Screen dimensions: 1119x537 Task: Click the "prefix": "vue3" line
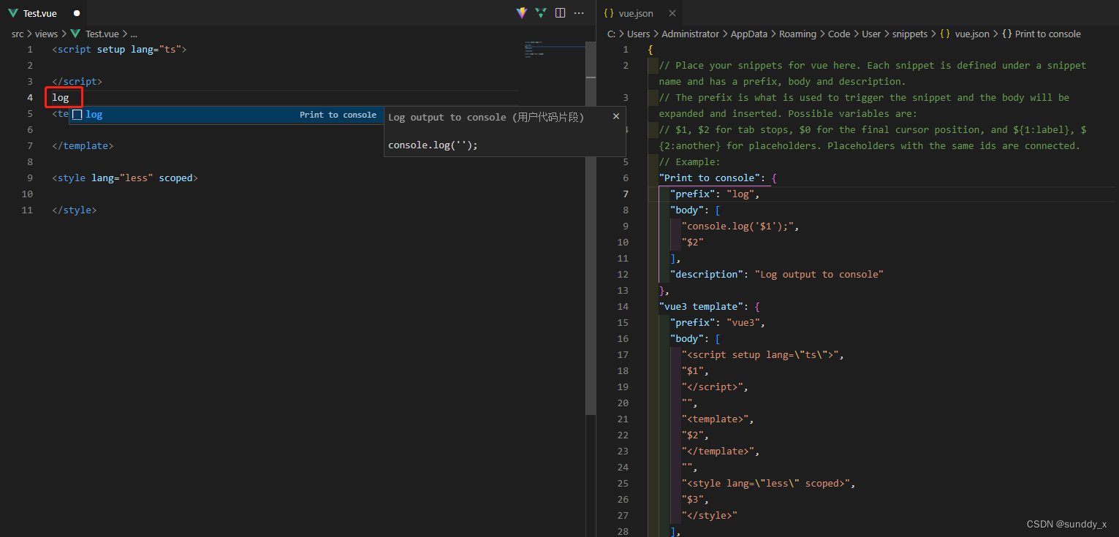click(x=718, y=323)
